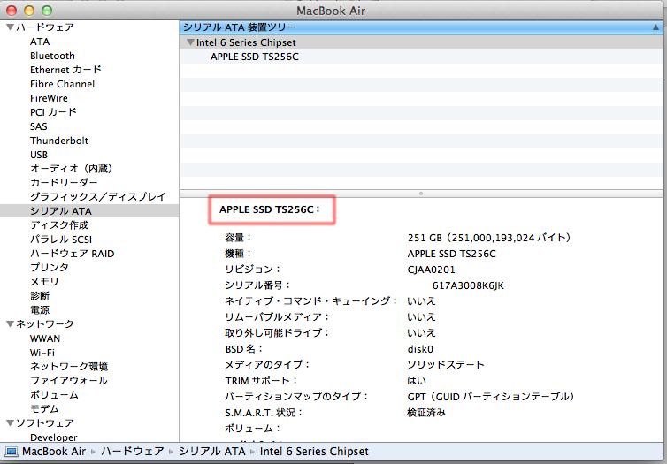The width and height of the screenshot is (667, 464).
Task: Select プリンタ in the sidebar
Action: pos(50,268)
